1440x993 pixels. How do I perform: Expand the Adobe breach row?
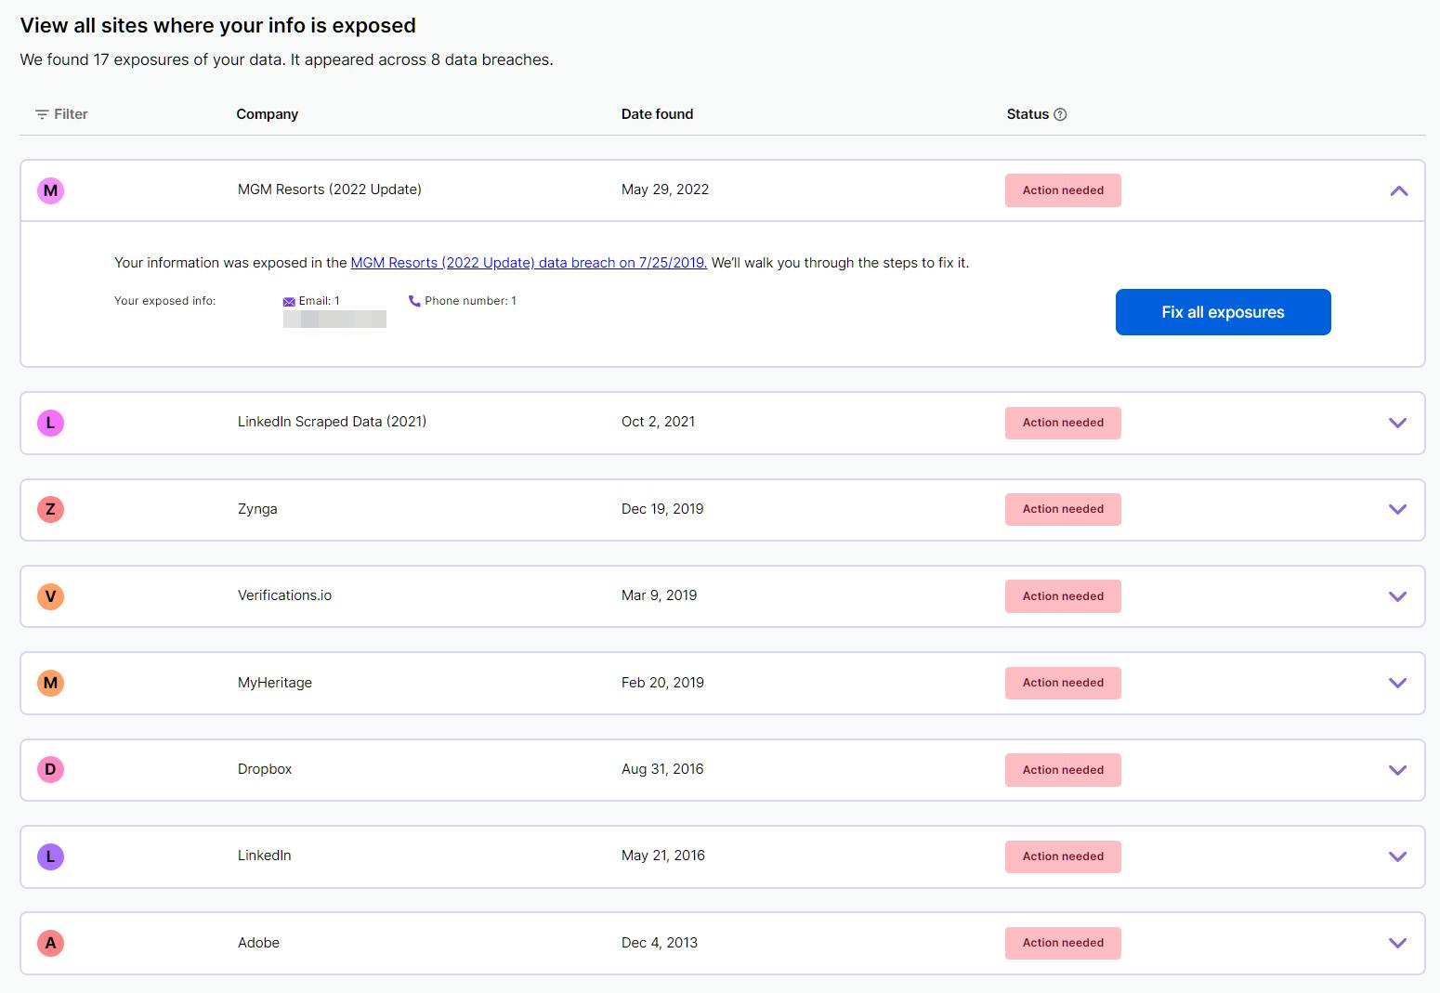tap(1397, 943)
